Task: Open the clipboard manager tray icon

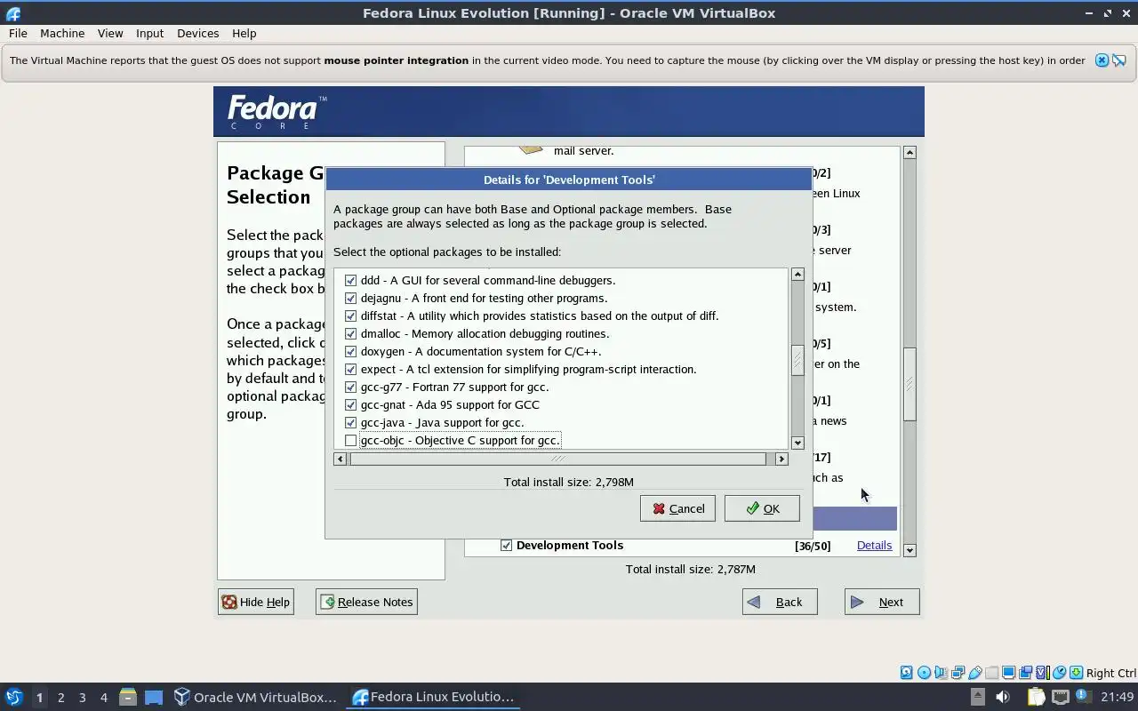Action: pos(1036,697)
